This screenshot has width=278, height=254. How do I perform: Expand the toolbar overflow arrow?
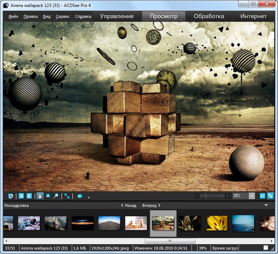coord(89,197)
